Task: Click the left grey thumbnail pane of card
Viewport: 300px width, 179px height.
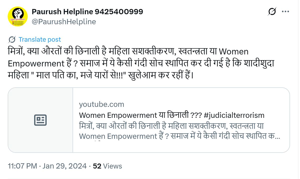Action: click(40, 120)
